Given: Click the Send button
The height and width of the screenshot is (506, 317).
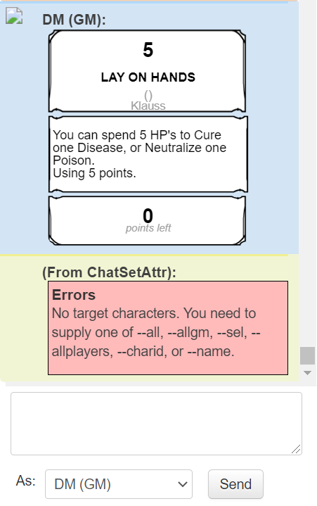Looking at the screenshot, I should (x=235, y=484).
